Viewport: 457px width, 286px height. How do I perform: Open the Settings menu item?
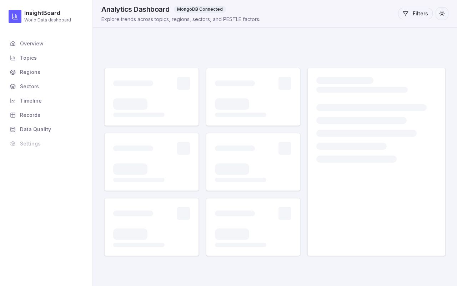pos(46,144)
